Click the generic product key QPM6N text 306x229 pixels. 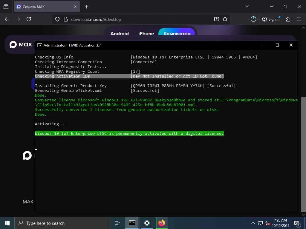[168, 86]
